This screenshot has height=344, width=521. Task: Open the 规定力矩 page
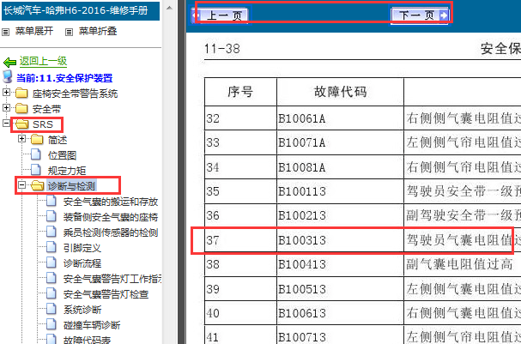pyautogui.click(x=67, y=171)
